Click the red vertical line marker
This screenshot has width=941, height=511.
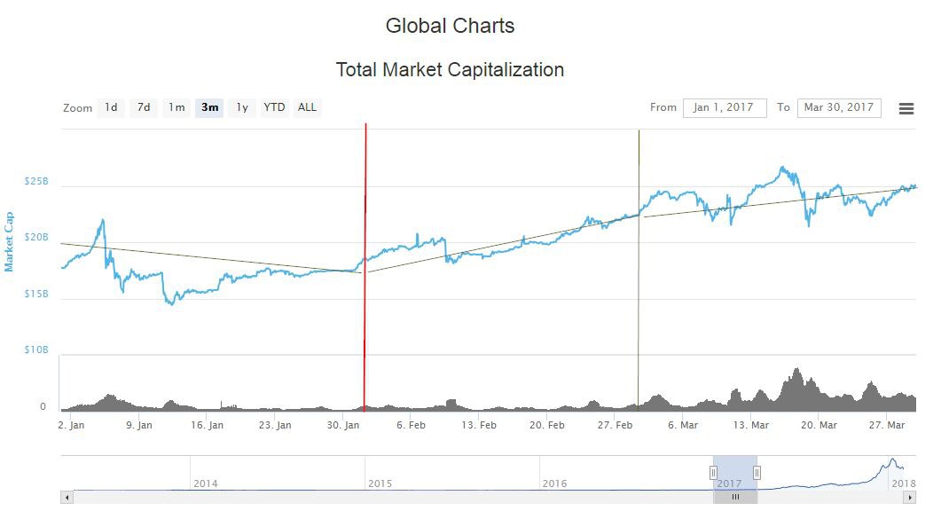click(x=365, y=222)
